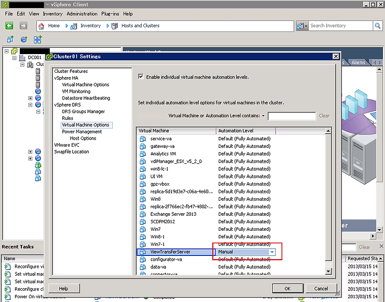Screen dimensions: 385x302
Task: Collapse the cluster node in inventory tree
Action: click(22, 65)
